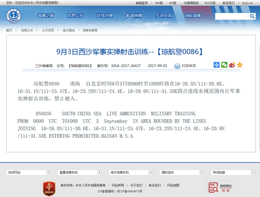Open the 邮箱登录 link
Image resolution: width=260 pixels, height=197 pixels.
coord(142,3)
